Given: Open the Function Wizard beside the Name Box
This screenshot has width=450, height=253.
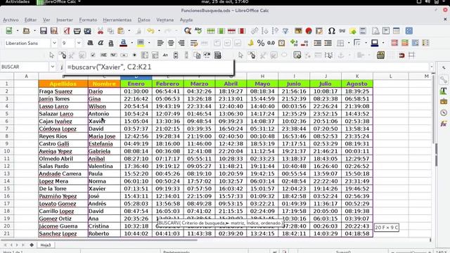Looking at the screenshot, I should click(x=61, y=67).
